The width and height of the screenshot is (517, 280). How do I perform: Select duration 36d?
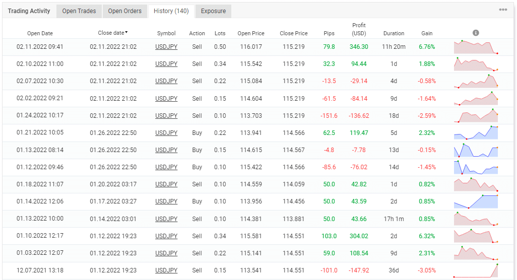pos(394,270)
